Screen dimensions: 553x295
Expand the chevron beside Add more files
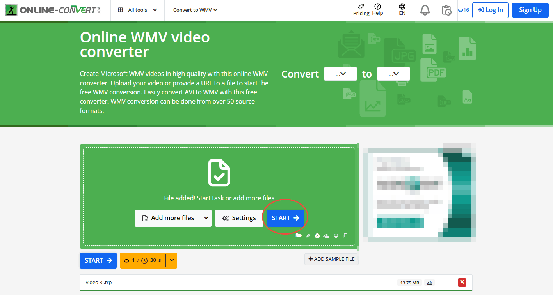click(206, 218)
